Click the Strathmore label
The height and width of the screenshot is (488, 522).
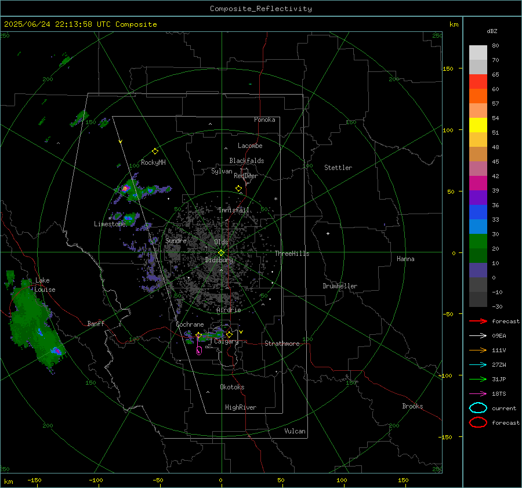(282, 344)
